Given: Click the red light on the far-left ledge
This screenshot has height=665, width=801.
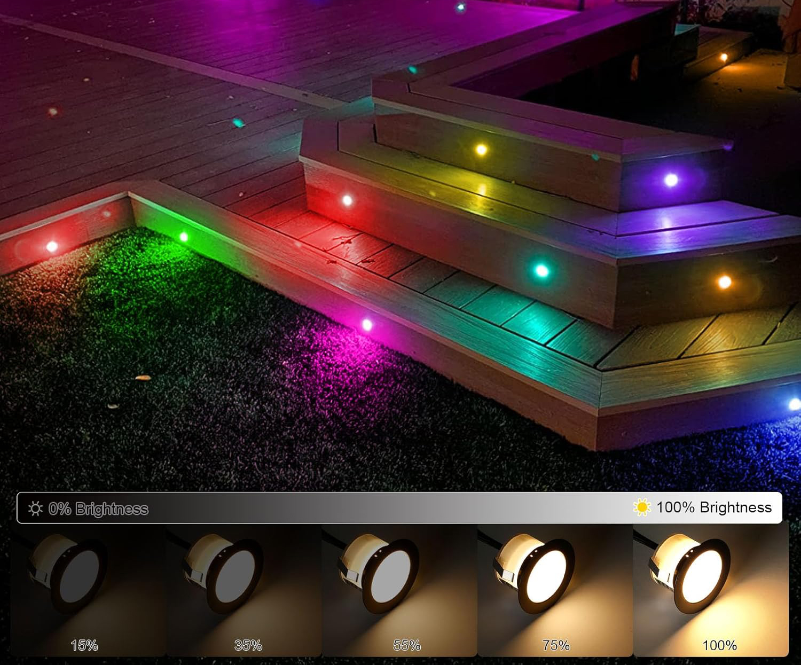Looking at the screenshot, I should point(52,246).
